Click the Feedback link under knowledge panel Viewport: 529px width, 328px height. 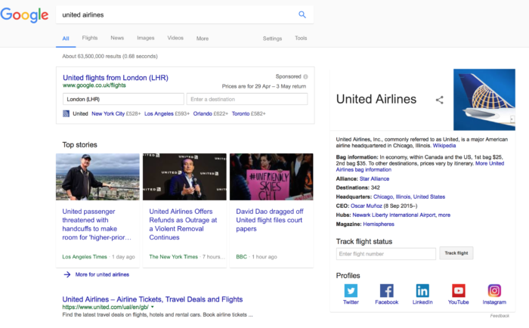(500, 316)
